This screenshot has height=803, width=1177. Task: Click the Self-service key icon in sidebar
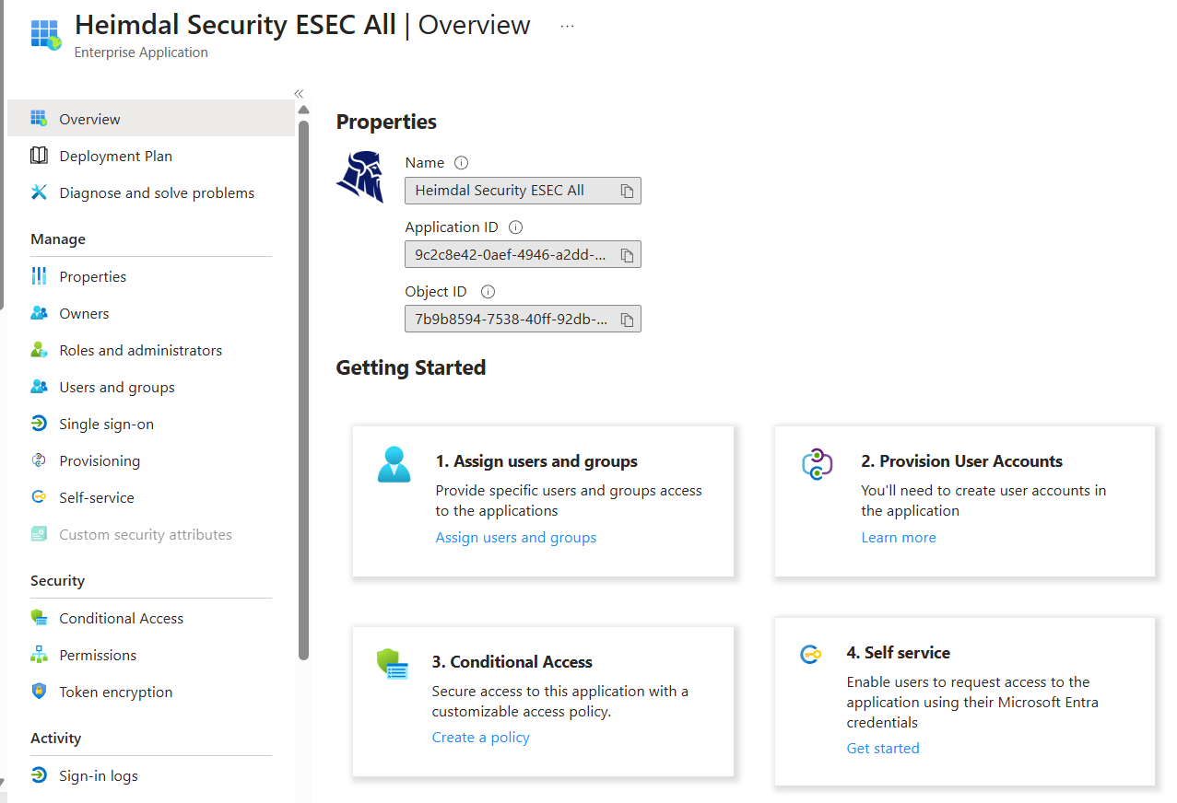pos(39,497)
